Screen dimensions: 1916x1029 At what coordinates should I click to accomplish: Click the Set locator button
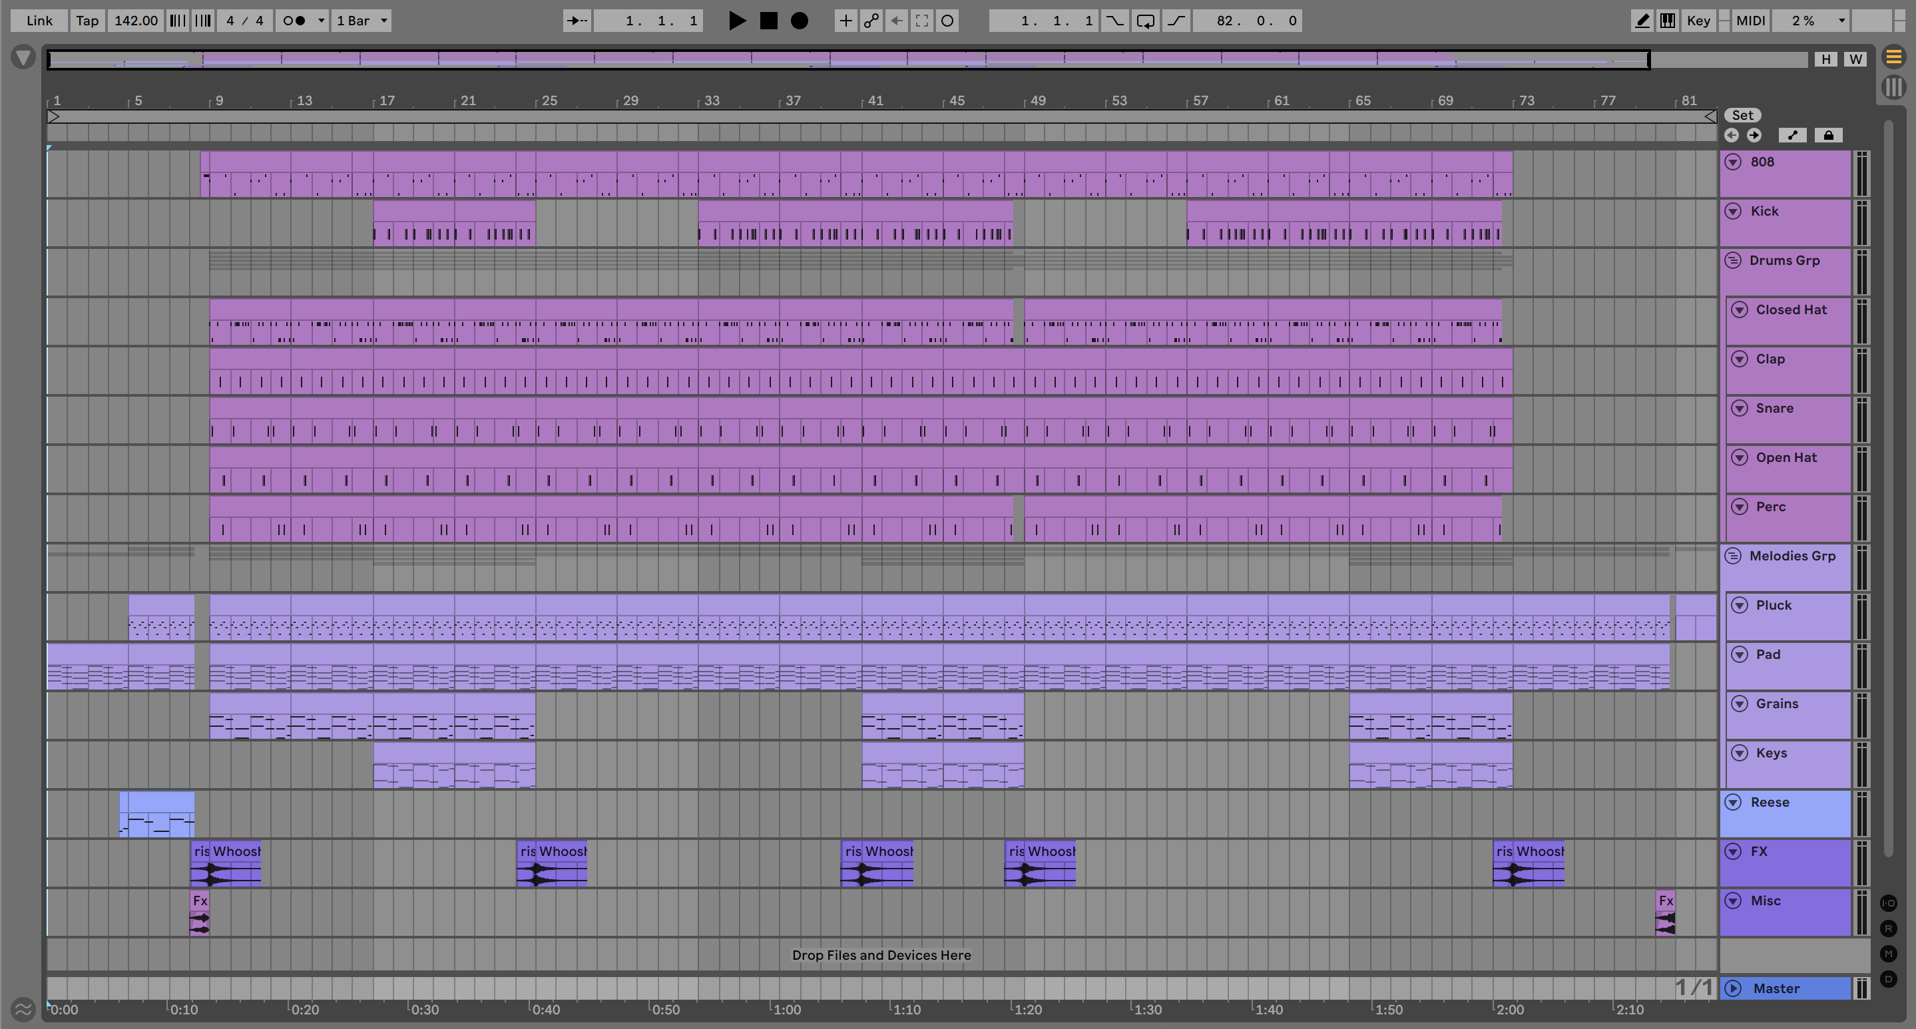(1742, 115)
